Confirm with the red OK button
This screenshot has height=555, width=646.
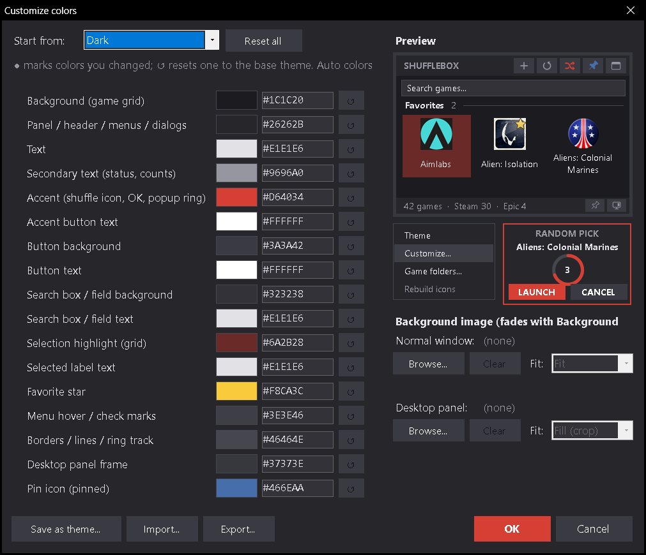coord(512,529)
